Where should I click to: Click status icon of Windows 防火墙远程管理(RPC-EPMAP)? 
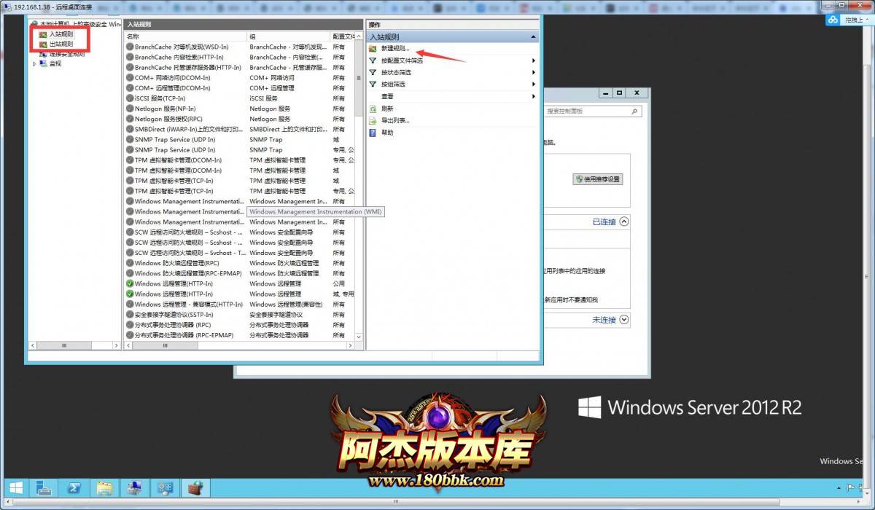[x=130, y=273]
